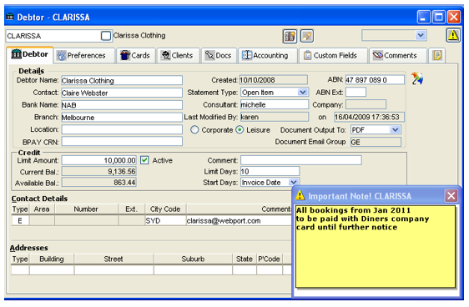Select the Corporate radio button
Screen dimensions: 469x307
point(194,130)
